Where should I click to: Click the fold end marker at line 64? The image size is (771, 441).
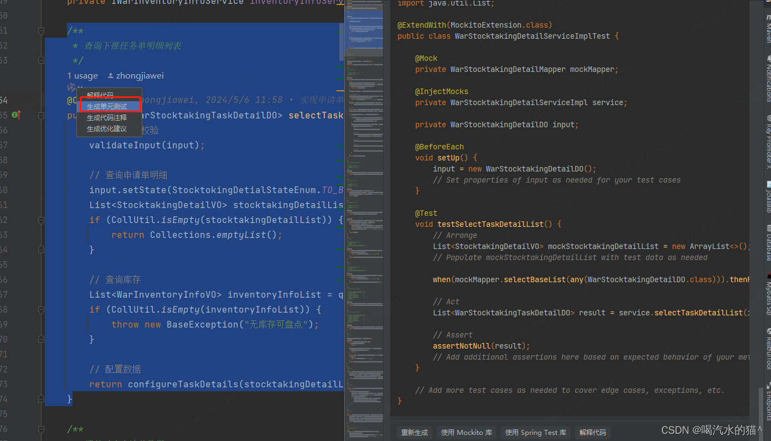41,250
